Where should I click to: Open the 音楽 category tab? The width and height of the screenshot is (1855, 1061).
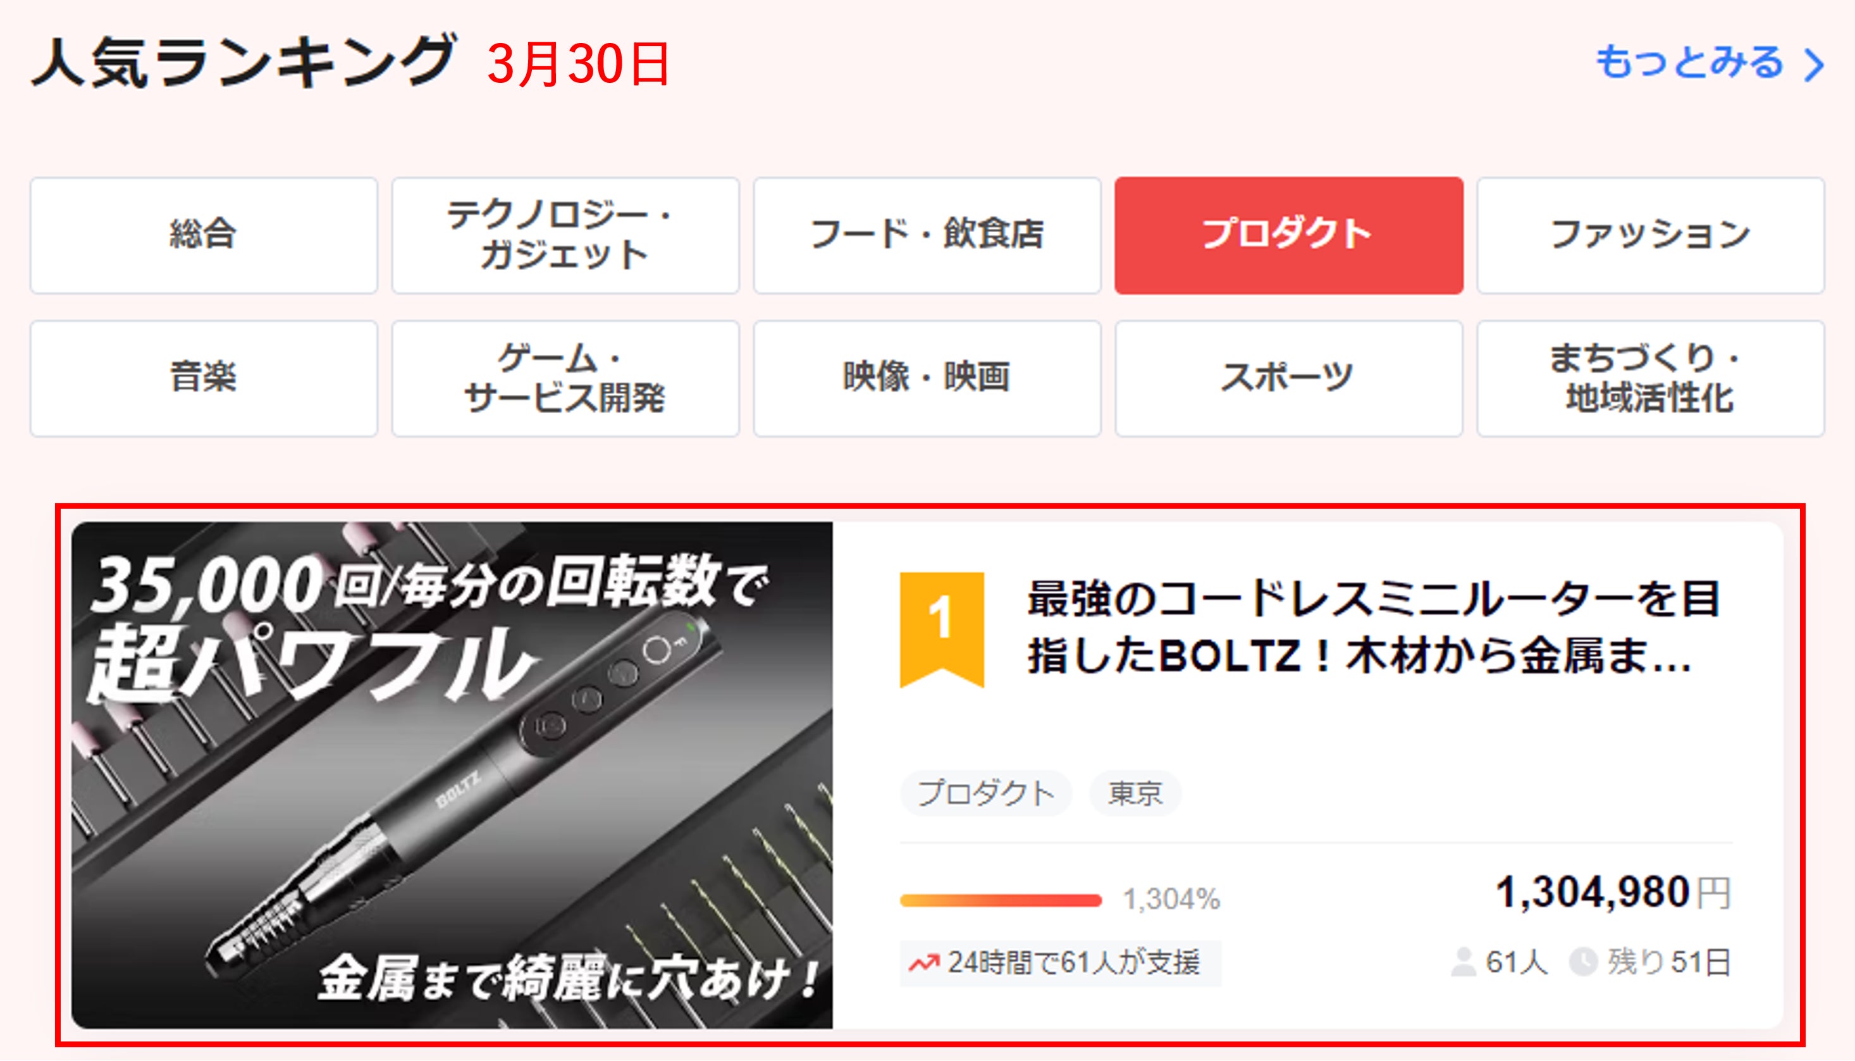coord(204,378)
